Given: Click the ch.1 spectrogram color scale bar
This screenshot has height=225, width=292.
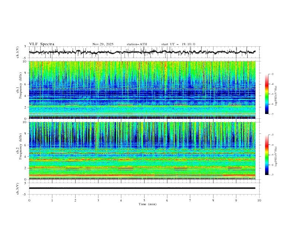Looking at the screenshot, I should [x=267, y=94].
